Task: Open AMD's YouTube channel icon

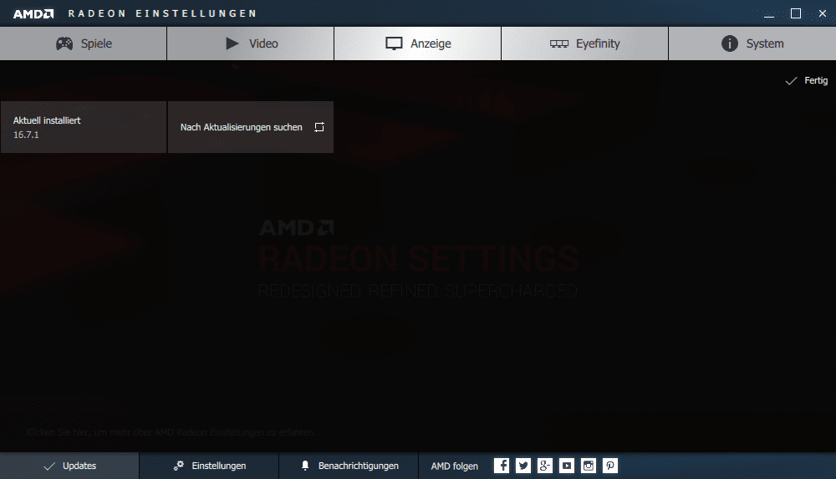Action: [x=567, y=466]
